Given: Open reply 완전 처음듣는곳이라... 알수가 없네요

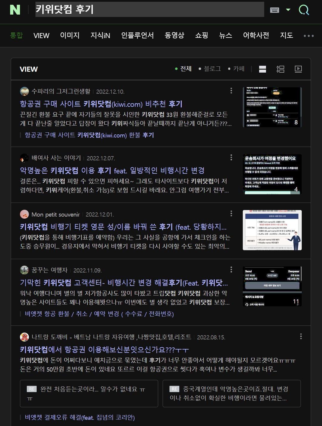Looking at the screenshot, I should (x=89, y=394).
